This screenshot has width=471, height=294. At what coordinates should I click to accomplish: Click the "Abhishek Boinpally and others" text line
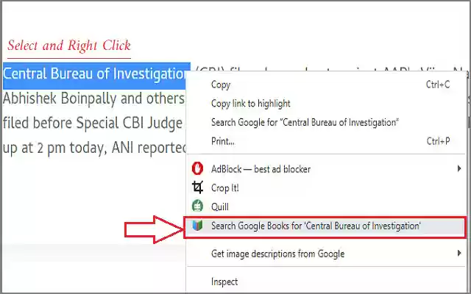coord(93,99)
